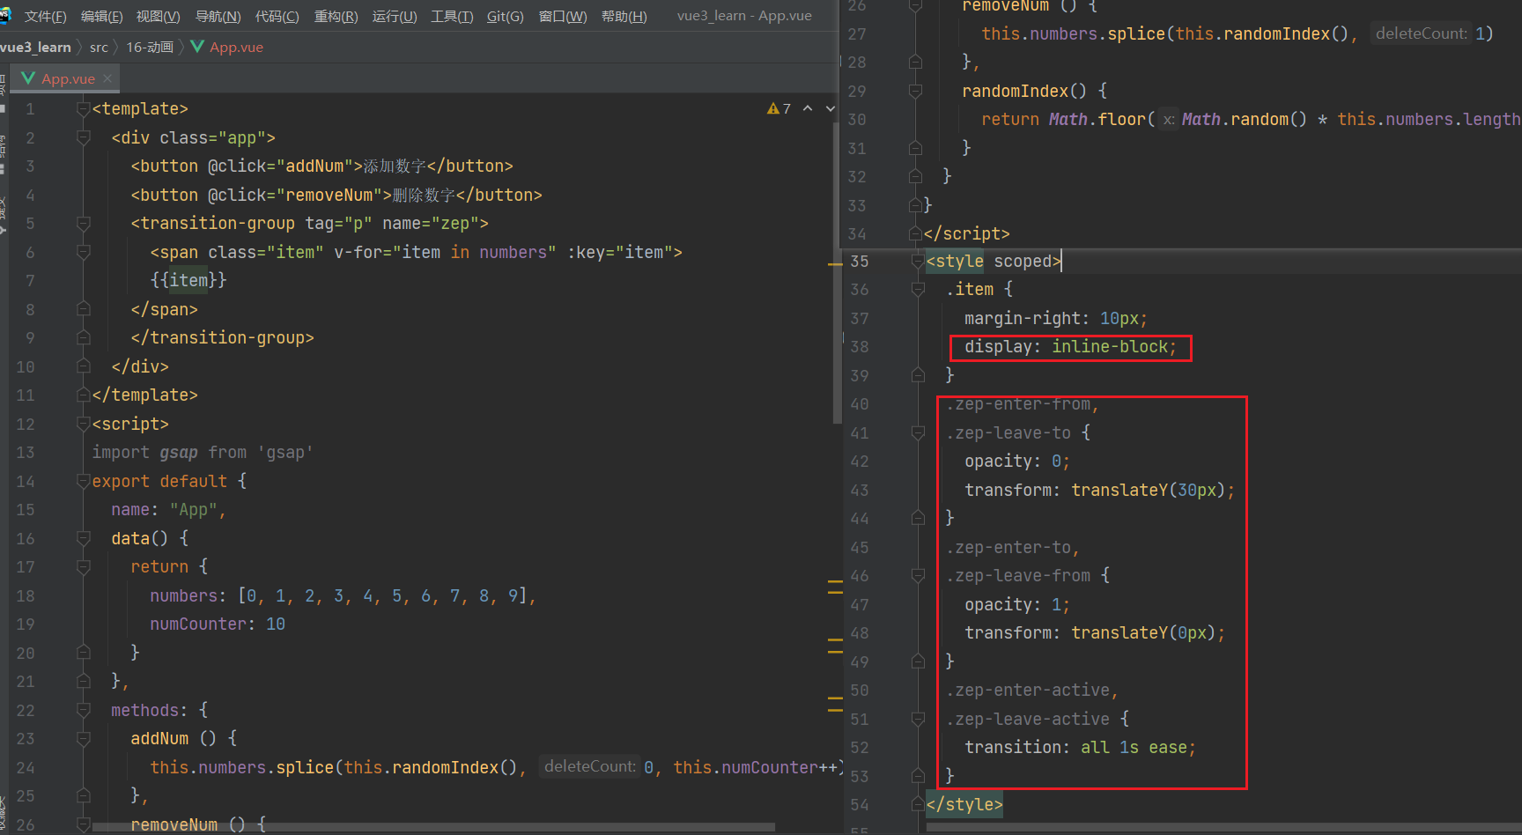This screenshot has width=1522, height=835.
Task: Click the deleteCount: hint on line 27
Action: [1421, 33]
